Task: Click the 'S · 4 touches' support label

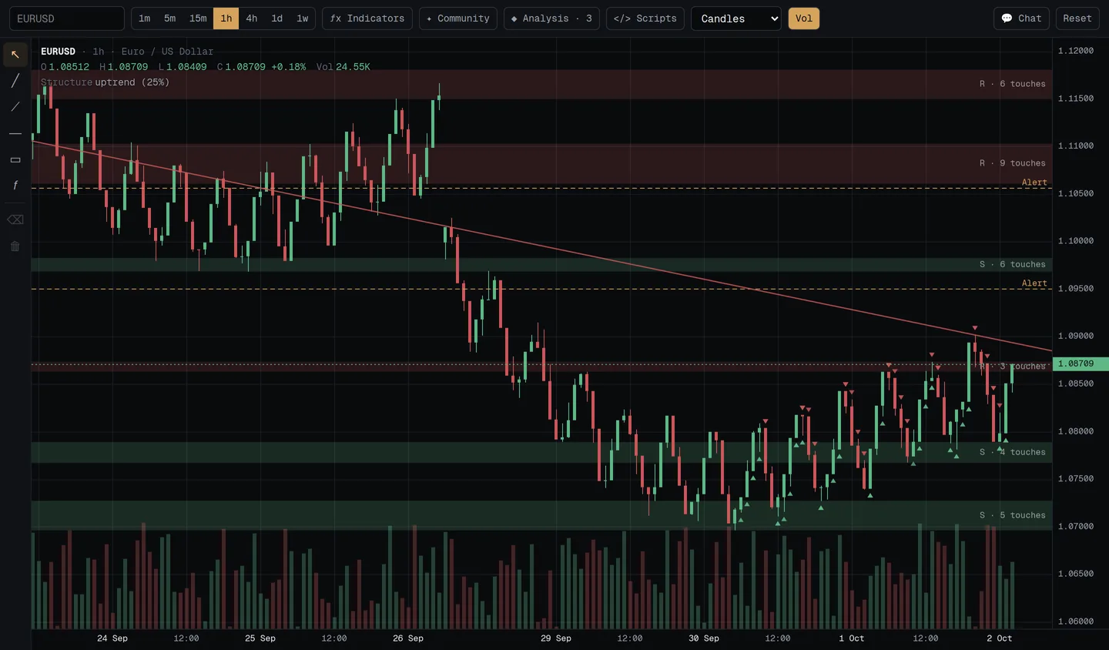Action: coord(1012,452)
